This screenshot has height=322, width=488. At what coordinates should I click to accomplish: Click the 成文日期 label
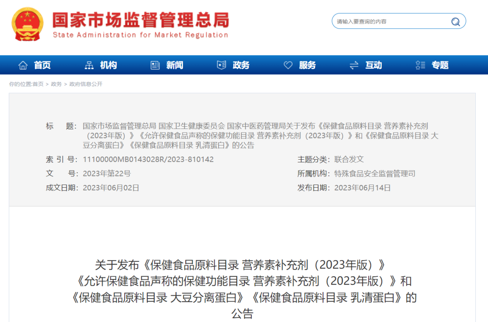62,188
